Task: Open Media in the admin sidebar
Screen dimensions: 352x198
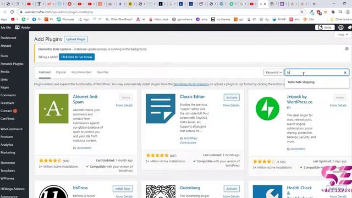Action: pos(5,71)
